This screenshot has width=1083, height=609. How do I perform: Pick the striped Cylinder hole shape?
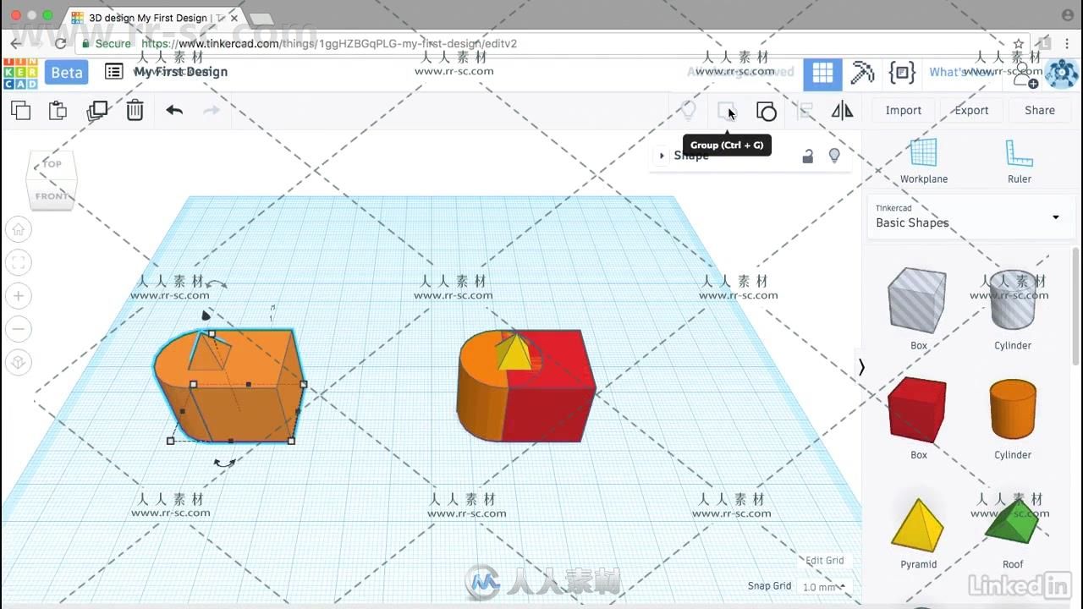(1012, 300)
